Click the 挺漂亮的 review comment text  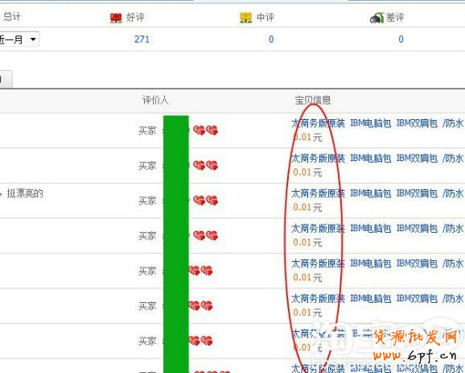click(x=25, y=193)
